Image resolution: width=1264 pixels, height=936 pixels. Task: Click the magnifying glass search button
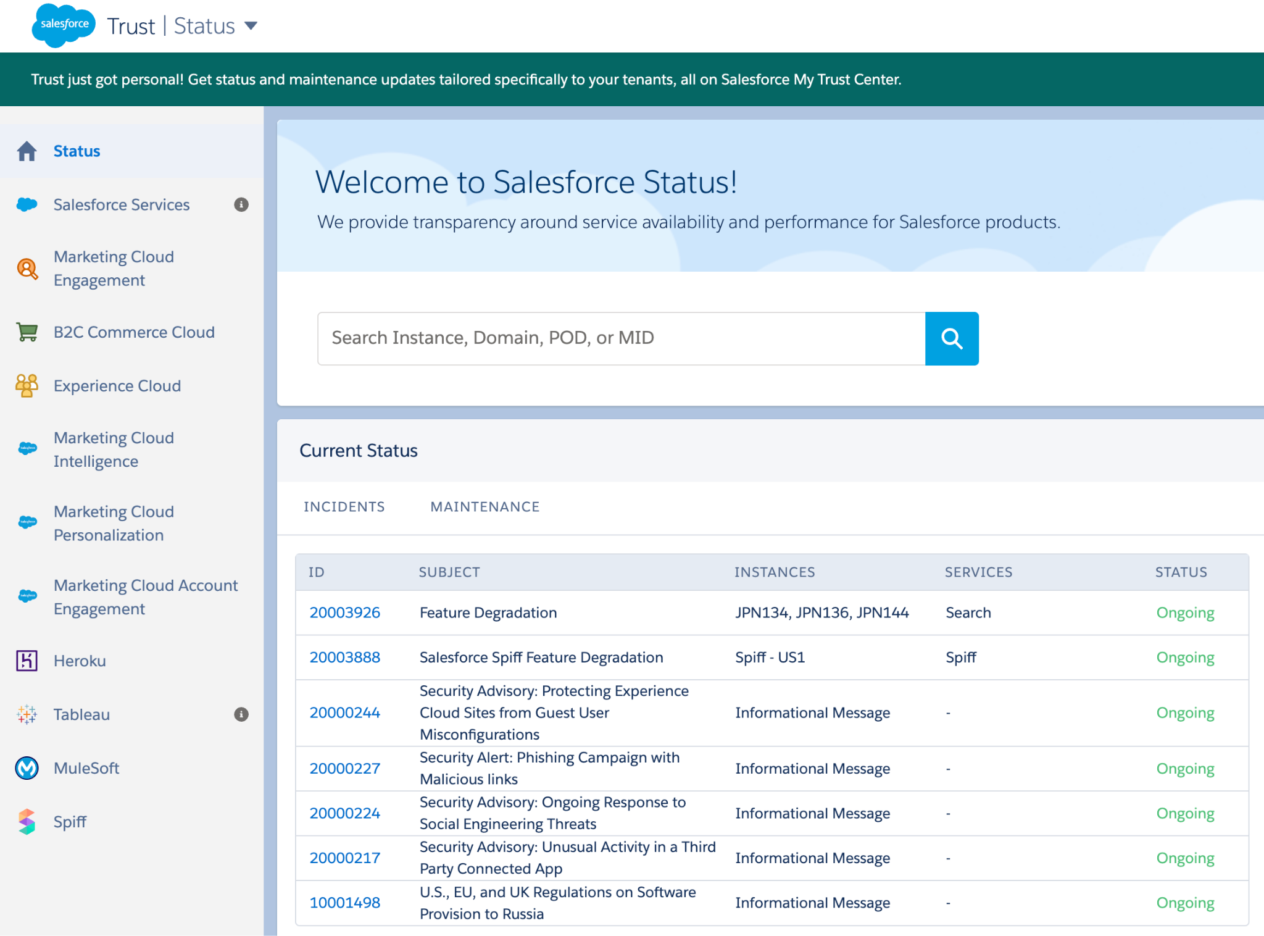tap(951, 338)
